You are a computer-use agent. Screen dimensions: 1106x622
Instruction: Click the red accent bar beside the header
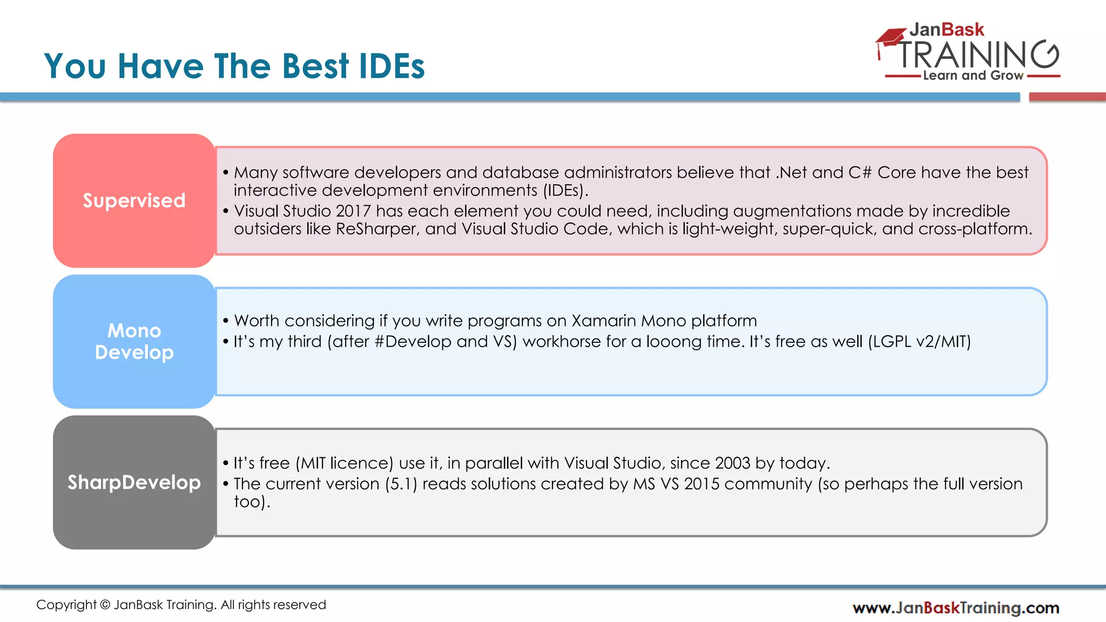click(1067, 97)
